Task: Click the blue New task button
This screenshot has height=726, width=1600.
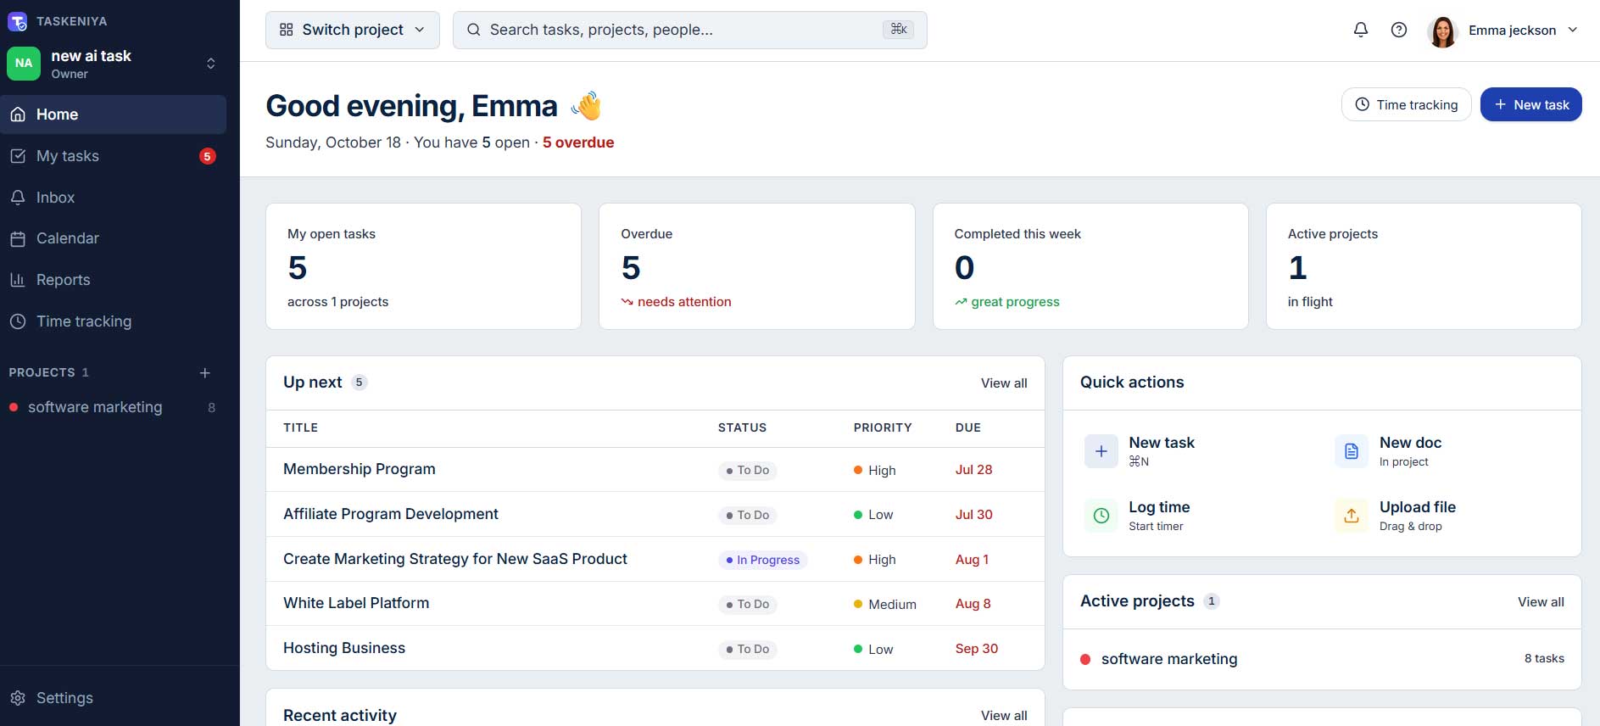Action: point(1531,104)
